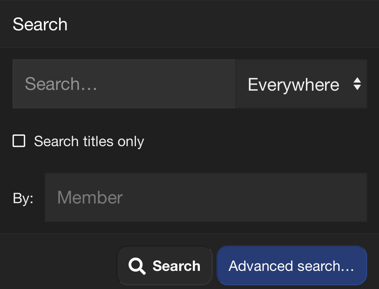Focus the Search… text field

124,84
